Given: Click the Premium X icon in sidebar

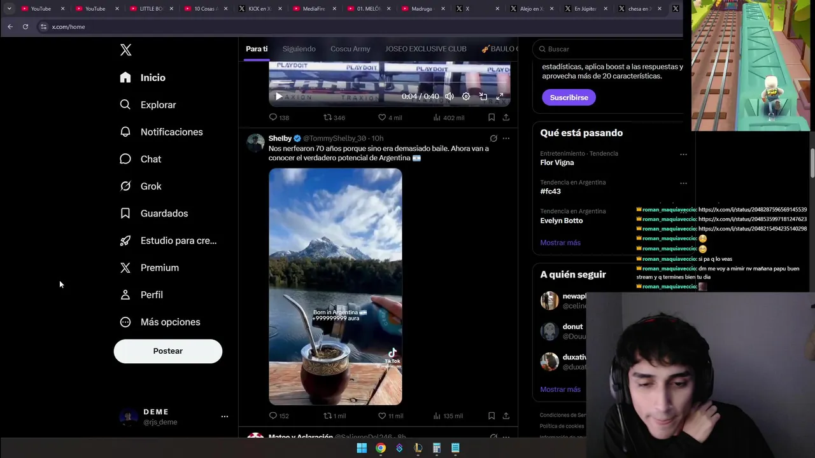Looking at the screenshot, I should coord(125,268).
